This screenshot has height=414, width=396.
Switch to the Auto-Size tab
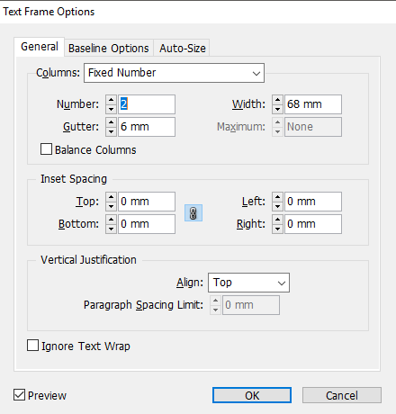(183, 48)
